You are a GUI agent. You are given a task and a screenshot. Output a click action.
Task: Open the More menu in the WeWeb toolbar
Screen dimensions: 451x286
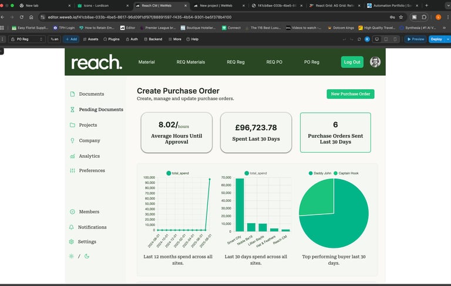[175, 39]
